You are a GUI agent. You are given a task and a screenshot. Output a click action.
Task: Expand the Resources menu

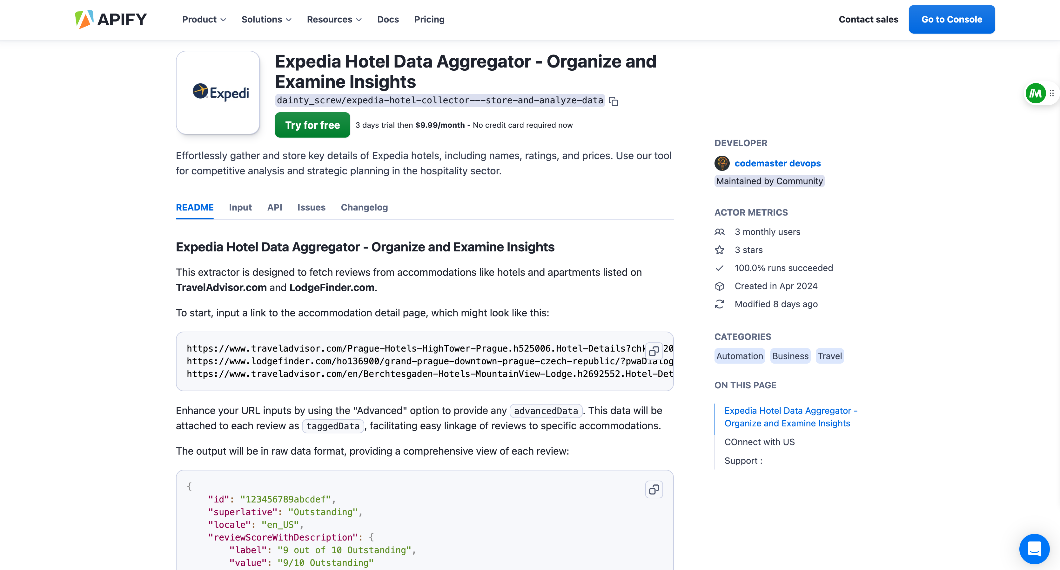pyautogui.click(x=334, y=19)
